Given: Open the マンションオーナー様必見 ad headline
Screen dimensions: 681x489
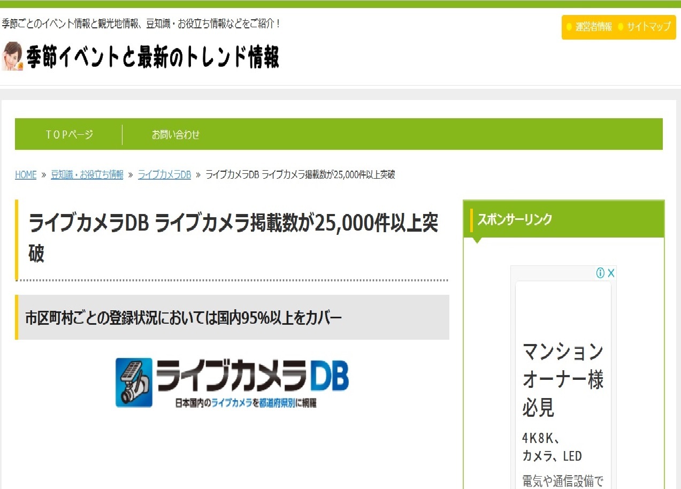Looking at the screenshot, I should (562, 380).
